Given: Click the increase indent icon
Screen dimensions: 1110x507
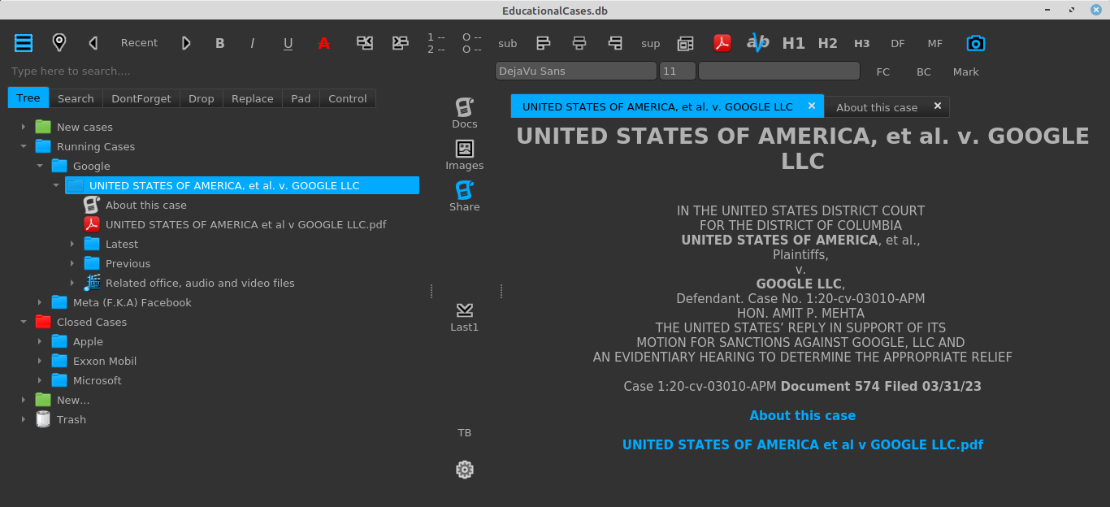Looking at the screenshot, I should (x=400, y=43).
